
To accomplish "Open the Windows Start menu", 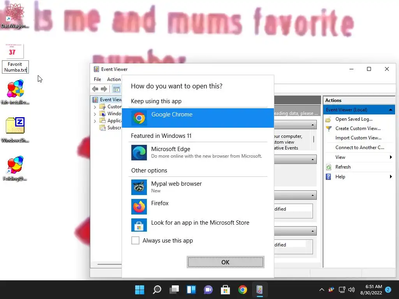I will tap(139, 290).
